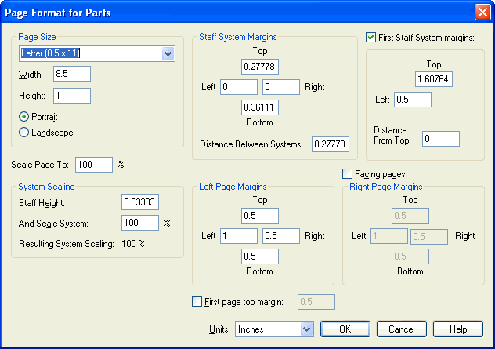Viewport: 495px width, 349px height.
Task: Click the Staff Height value field
Action: click(x=140, y=202)
